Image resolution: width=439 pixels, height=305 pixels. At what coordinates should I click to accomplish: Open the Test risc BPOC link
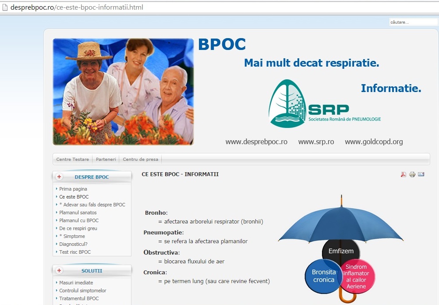[75, 252]
